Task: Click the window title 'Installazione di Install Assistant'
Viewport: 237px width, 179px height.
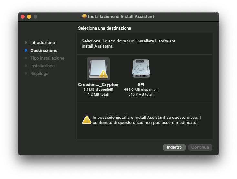Action: [x=121, y=16]
